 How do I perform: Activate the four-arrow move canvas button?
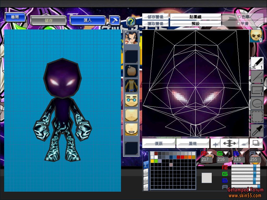[x=229, y=143]
